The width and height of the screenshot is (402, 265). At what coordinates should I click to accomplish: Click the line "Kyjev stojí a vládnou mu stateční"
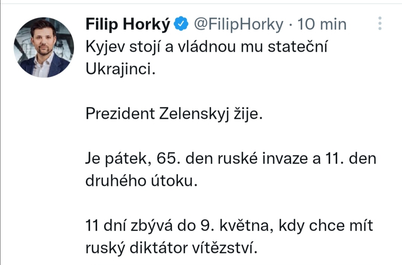[206, 48]
